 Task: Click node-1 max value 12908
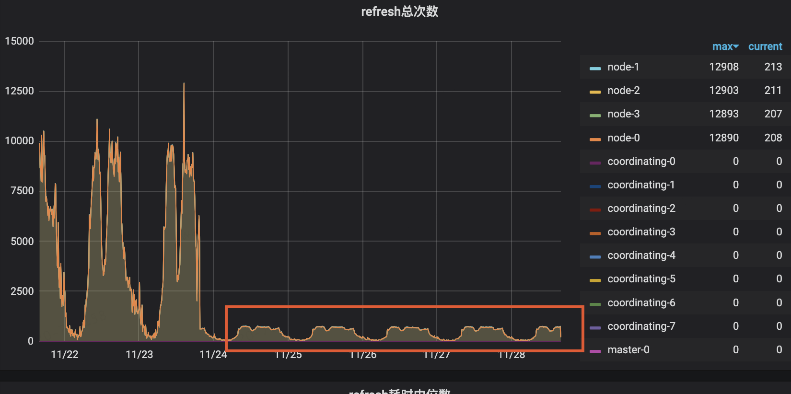point(724,67)
